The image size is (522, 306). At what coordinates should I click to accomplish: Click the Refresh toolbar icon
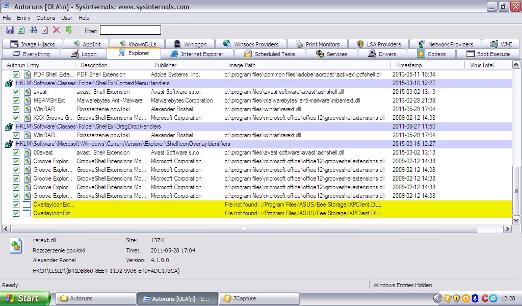coord(21,30)
